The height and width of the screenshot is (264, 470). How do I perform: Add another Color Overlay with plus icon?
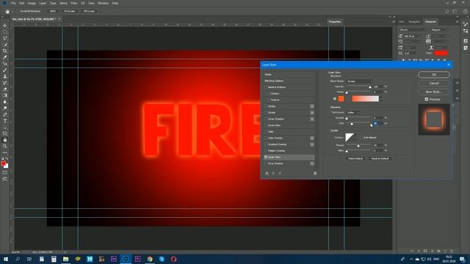click(312, 138)
